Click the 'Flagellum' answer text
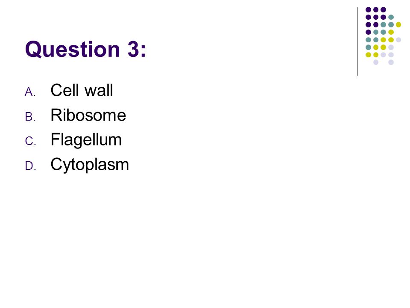410x308 pixels. click(86, 140)
